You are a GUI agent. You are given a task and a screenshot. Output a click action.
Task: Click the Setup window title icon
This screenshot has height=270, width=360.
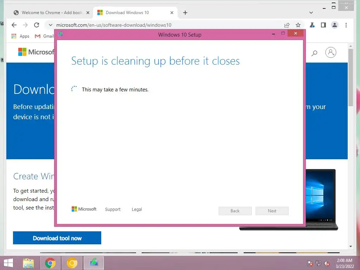pos(60,34)
